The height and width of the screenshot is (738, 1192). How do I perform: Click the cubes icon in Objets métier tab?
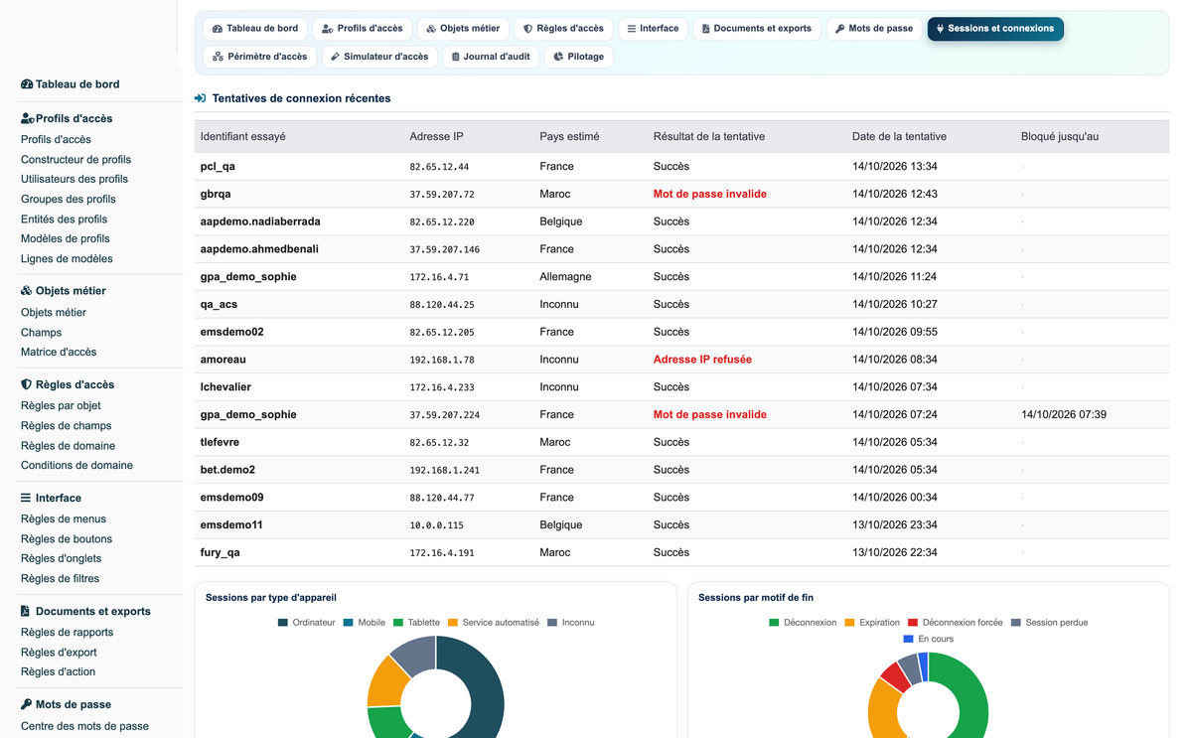click(x=431, y=29)
